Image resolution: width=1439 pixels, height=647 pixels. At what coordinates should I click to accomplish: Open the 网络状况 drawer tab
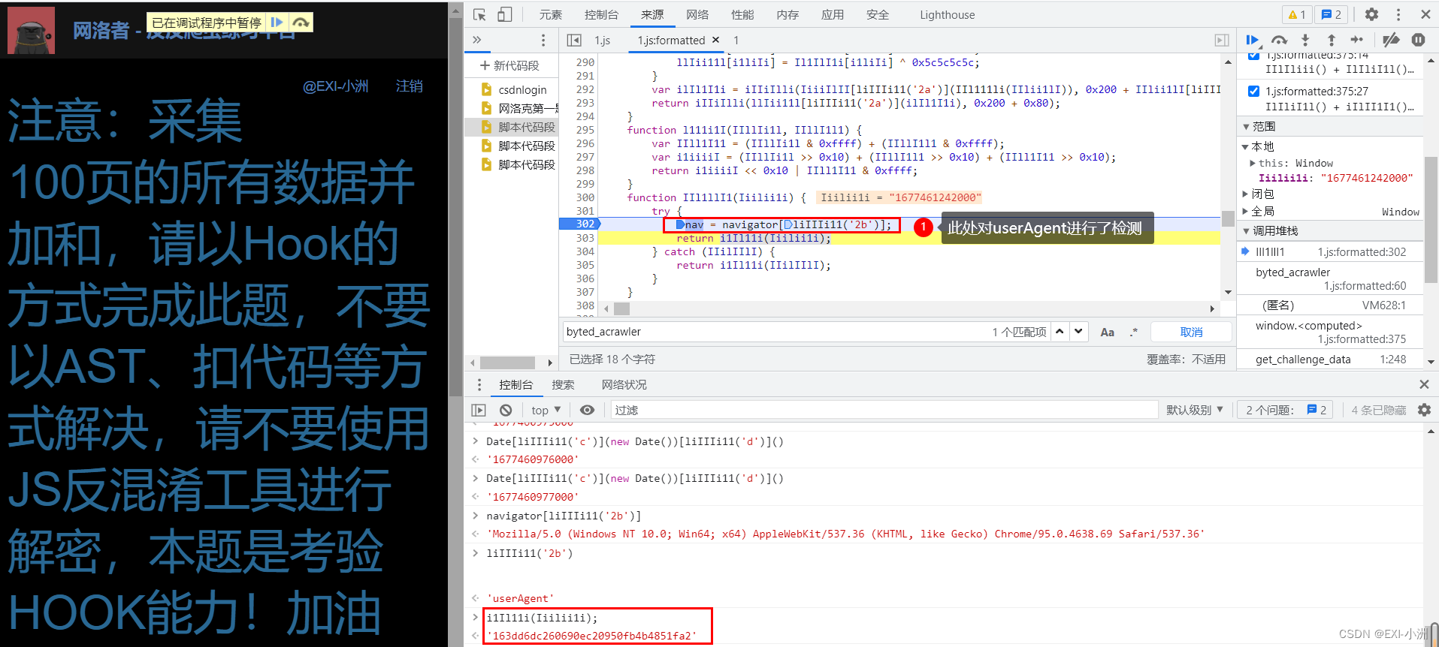(624, 384)
